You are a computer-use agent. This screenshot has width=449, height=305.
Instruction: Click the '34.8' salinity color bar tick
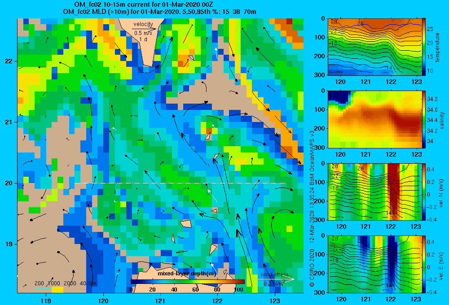click(432, 99)
